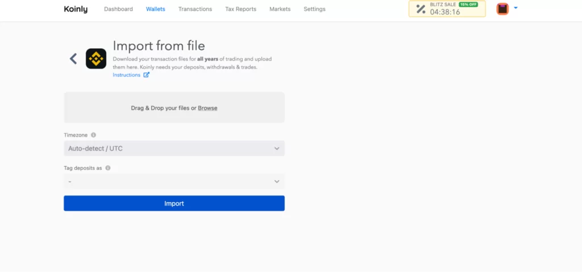Switch to the Markets page
Viewport: 582px width, 272px height.
pos(280,9)
